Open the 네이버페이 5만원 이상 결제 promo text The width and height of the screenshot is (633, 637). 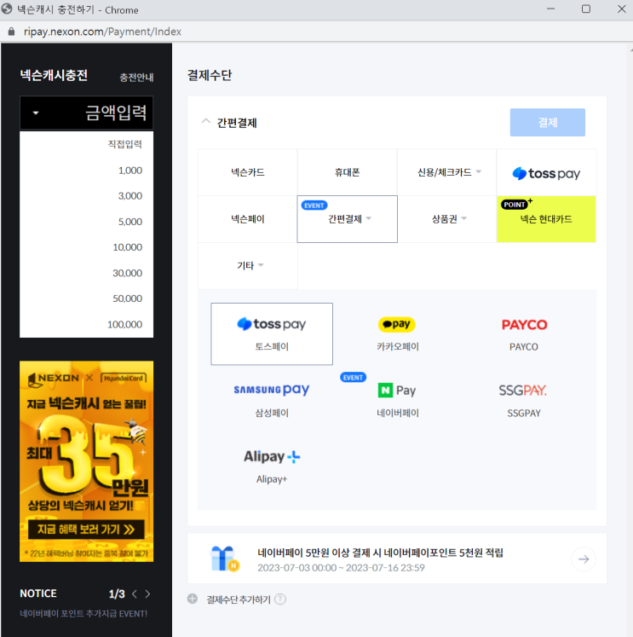click(380, 553)
